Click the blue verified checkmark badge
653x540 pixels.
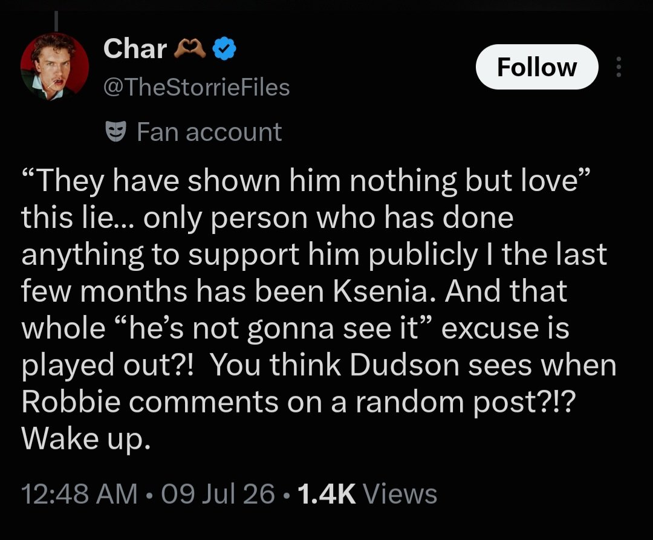(x=224, y=49)
